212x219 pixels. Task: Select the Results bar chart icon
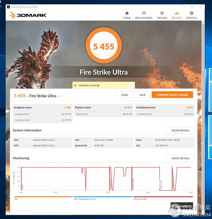click(177, 13)
